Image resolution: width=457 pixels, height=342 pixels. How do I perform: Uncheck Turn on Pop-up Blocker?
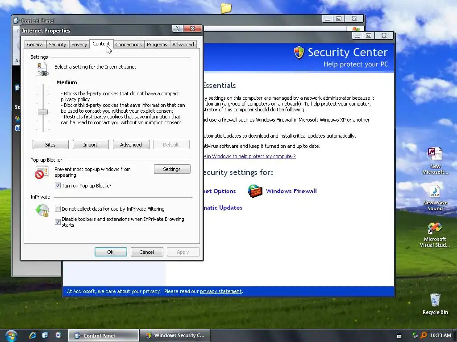pos(58,186)
